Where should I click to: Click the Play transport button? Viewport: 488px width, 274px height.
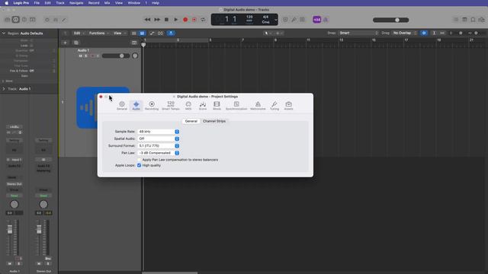point(176,20)
